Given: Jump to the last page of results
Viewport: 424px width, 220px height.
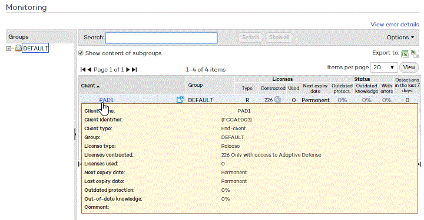Looking at the screenshot, I should 134,69.
